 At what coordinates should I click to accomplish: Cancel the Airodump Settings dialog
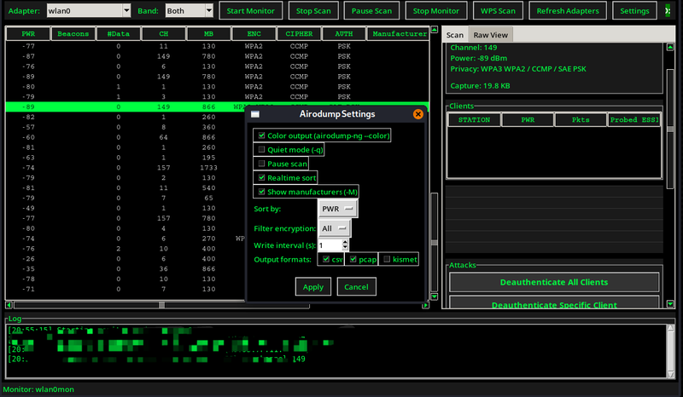click(356, 287)
